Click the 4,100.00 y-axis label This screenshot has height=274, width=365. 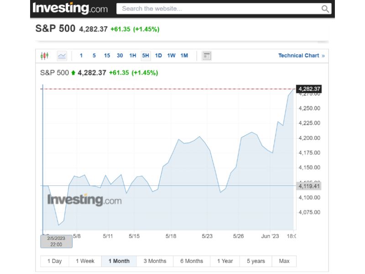click(x=309, y=198)
